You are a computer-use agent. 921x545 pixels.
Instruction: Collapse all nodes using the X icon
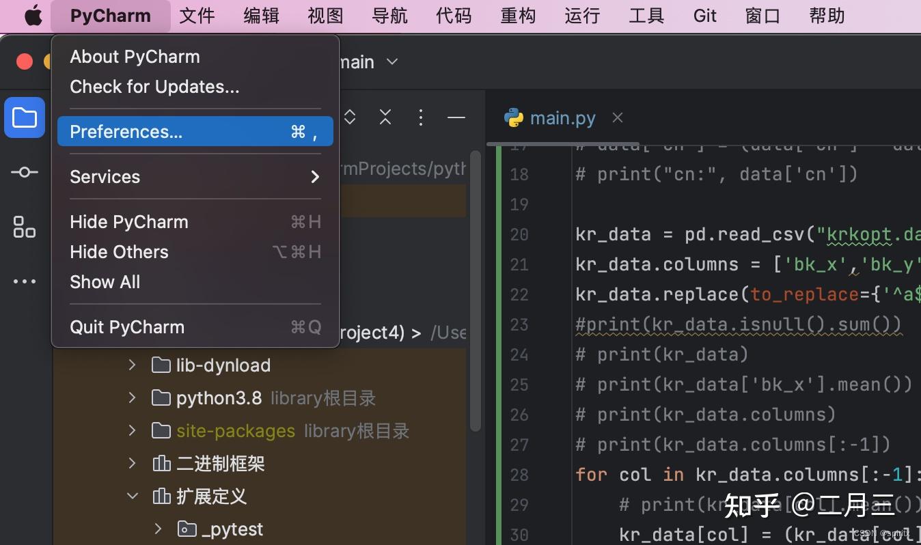click(x=385, y=117)
